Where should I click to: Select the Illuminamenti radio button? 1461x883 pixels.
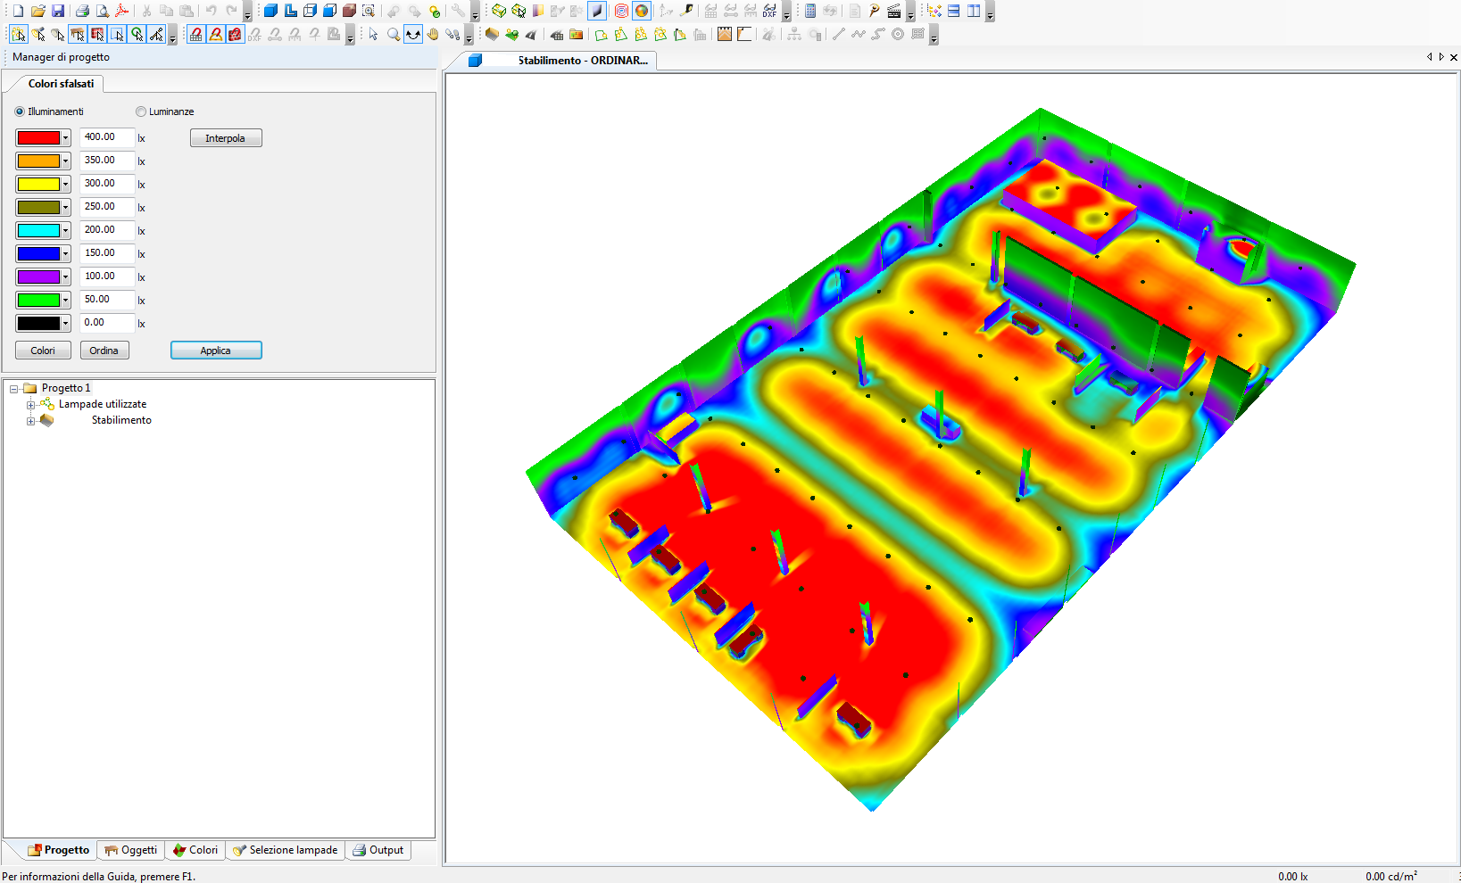point(20,111)
